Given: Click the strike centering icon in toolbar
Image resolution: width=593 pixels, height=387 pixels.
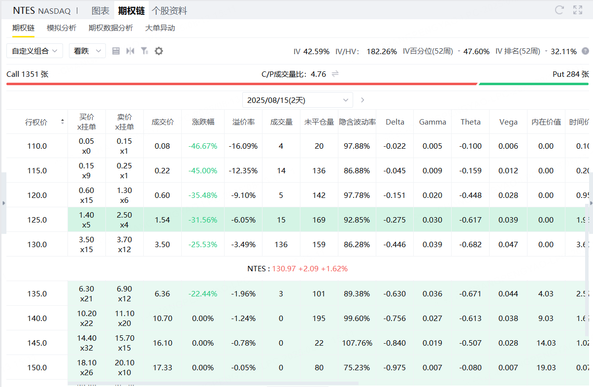Looking at the screenshot, I should click(130, 51).
